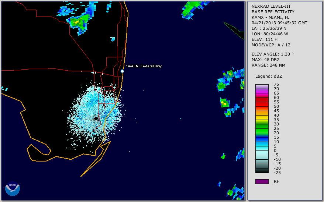Select the 'RANGE: 248 NM' line
This screenshot has width=324, height=202.
(x=268, y=65)
